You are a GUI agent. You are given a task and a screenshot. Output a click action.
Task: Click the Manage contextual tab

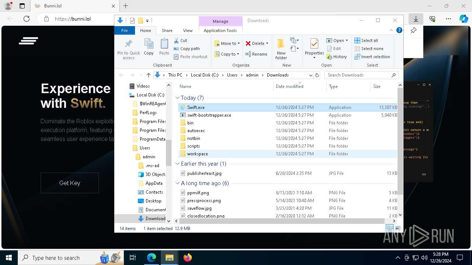pos(221,21)
